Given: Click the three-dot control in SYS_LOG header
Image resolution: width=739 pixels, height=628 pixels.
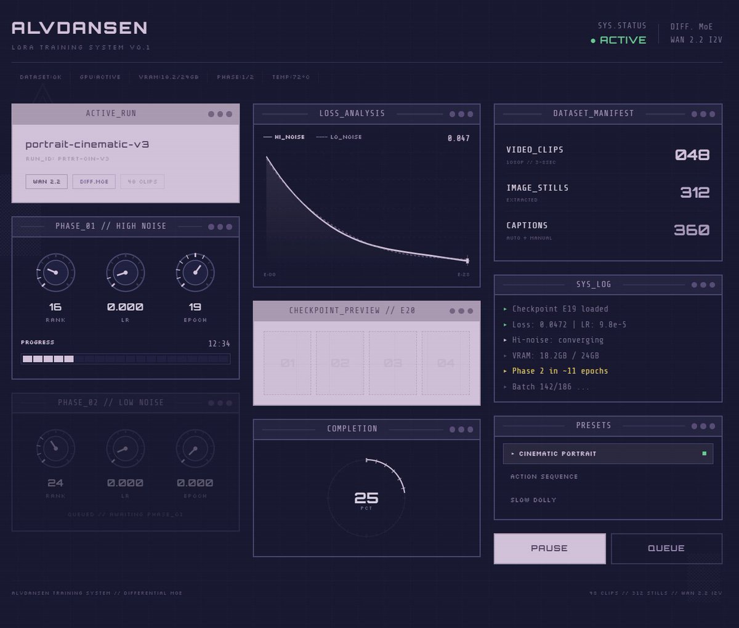Looking at the screenshot, I should 703,285.
